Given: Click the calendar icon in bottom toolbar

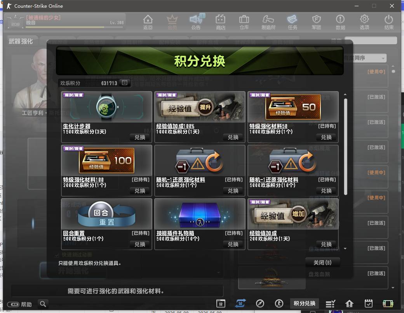Looking at the screenshot, I should click(x=221, y=303).
